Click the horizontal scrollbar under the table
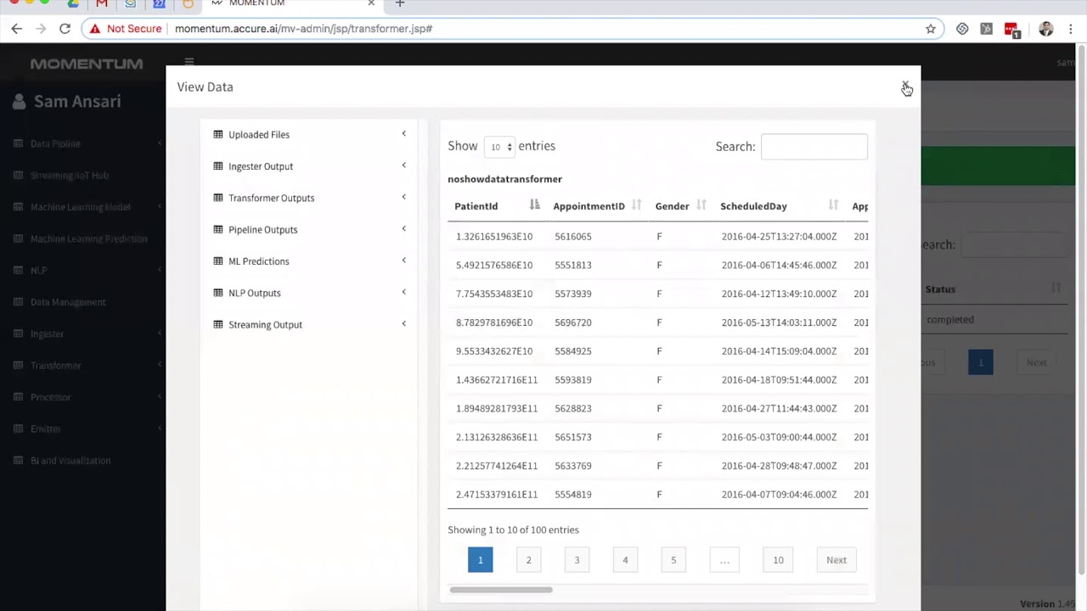Viewport: 1087px width, 611px height. (501, 590)
